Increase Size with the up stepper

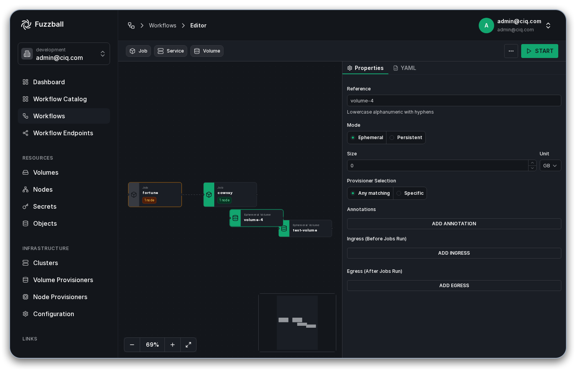[x=532, y=163]
